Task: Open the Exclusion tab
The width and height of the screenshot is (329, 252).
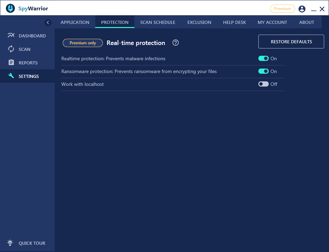Action: (x=199, y=22)
